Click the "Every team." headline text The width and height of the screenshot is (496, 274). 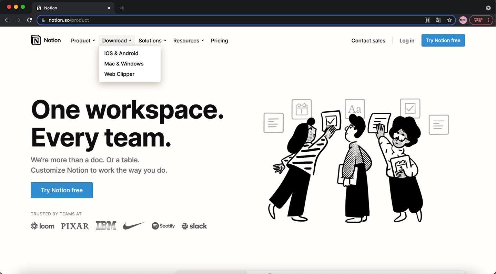(x=101, y=138)
